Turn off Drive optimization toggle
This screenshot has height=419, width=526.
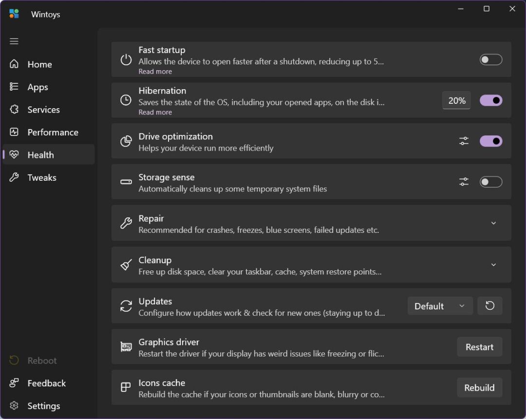pos(491,141)
